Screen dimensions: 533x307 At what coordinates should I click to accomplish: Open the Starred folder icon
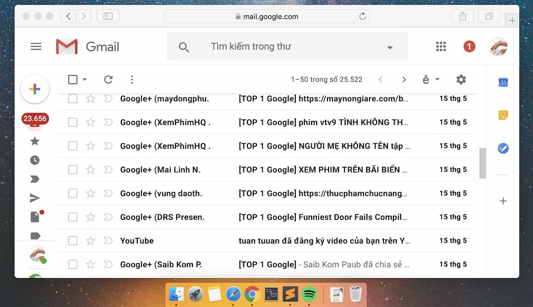(35, 141)
